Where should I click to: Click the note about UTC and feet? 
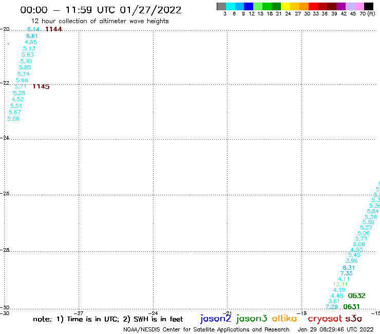pyautogui.click(x=108, y=319)
